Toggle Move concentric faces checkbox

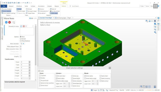pyautogui.click(x=21, y=49)
